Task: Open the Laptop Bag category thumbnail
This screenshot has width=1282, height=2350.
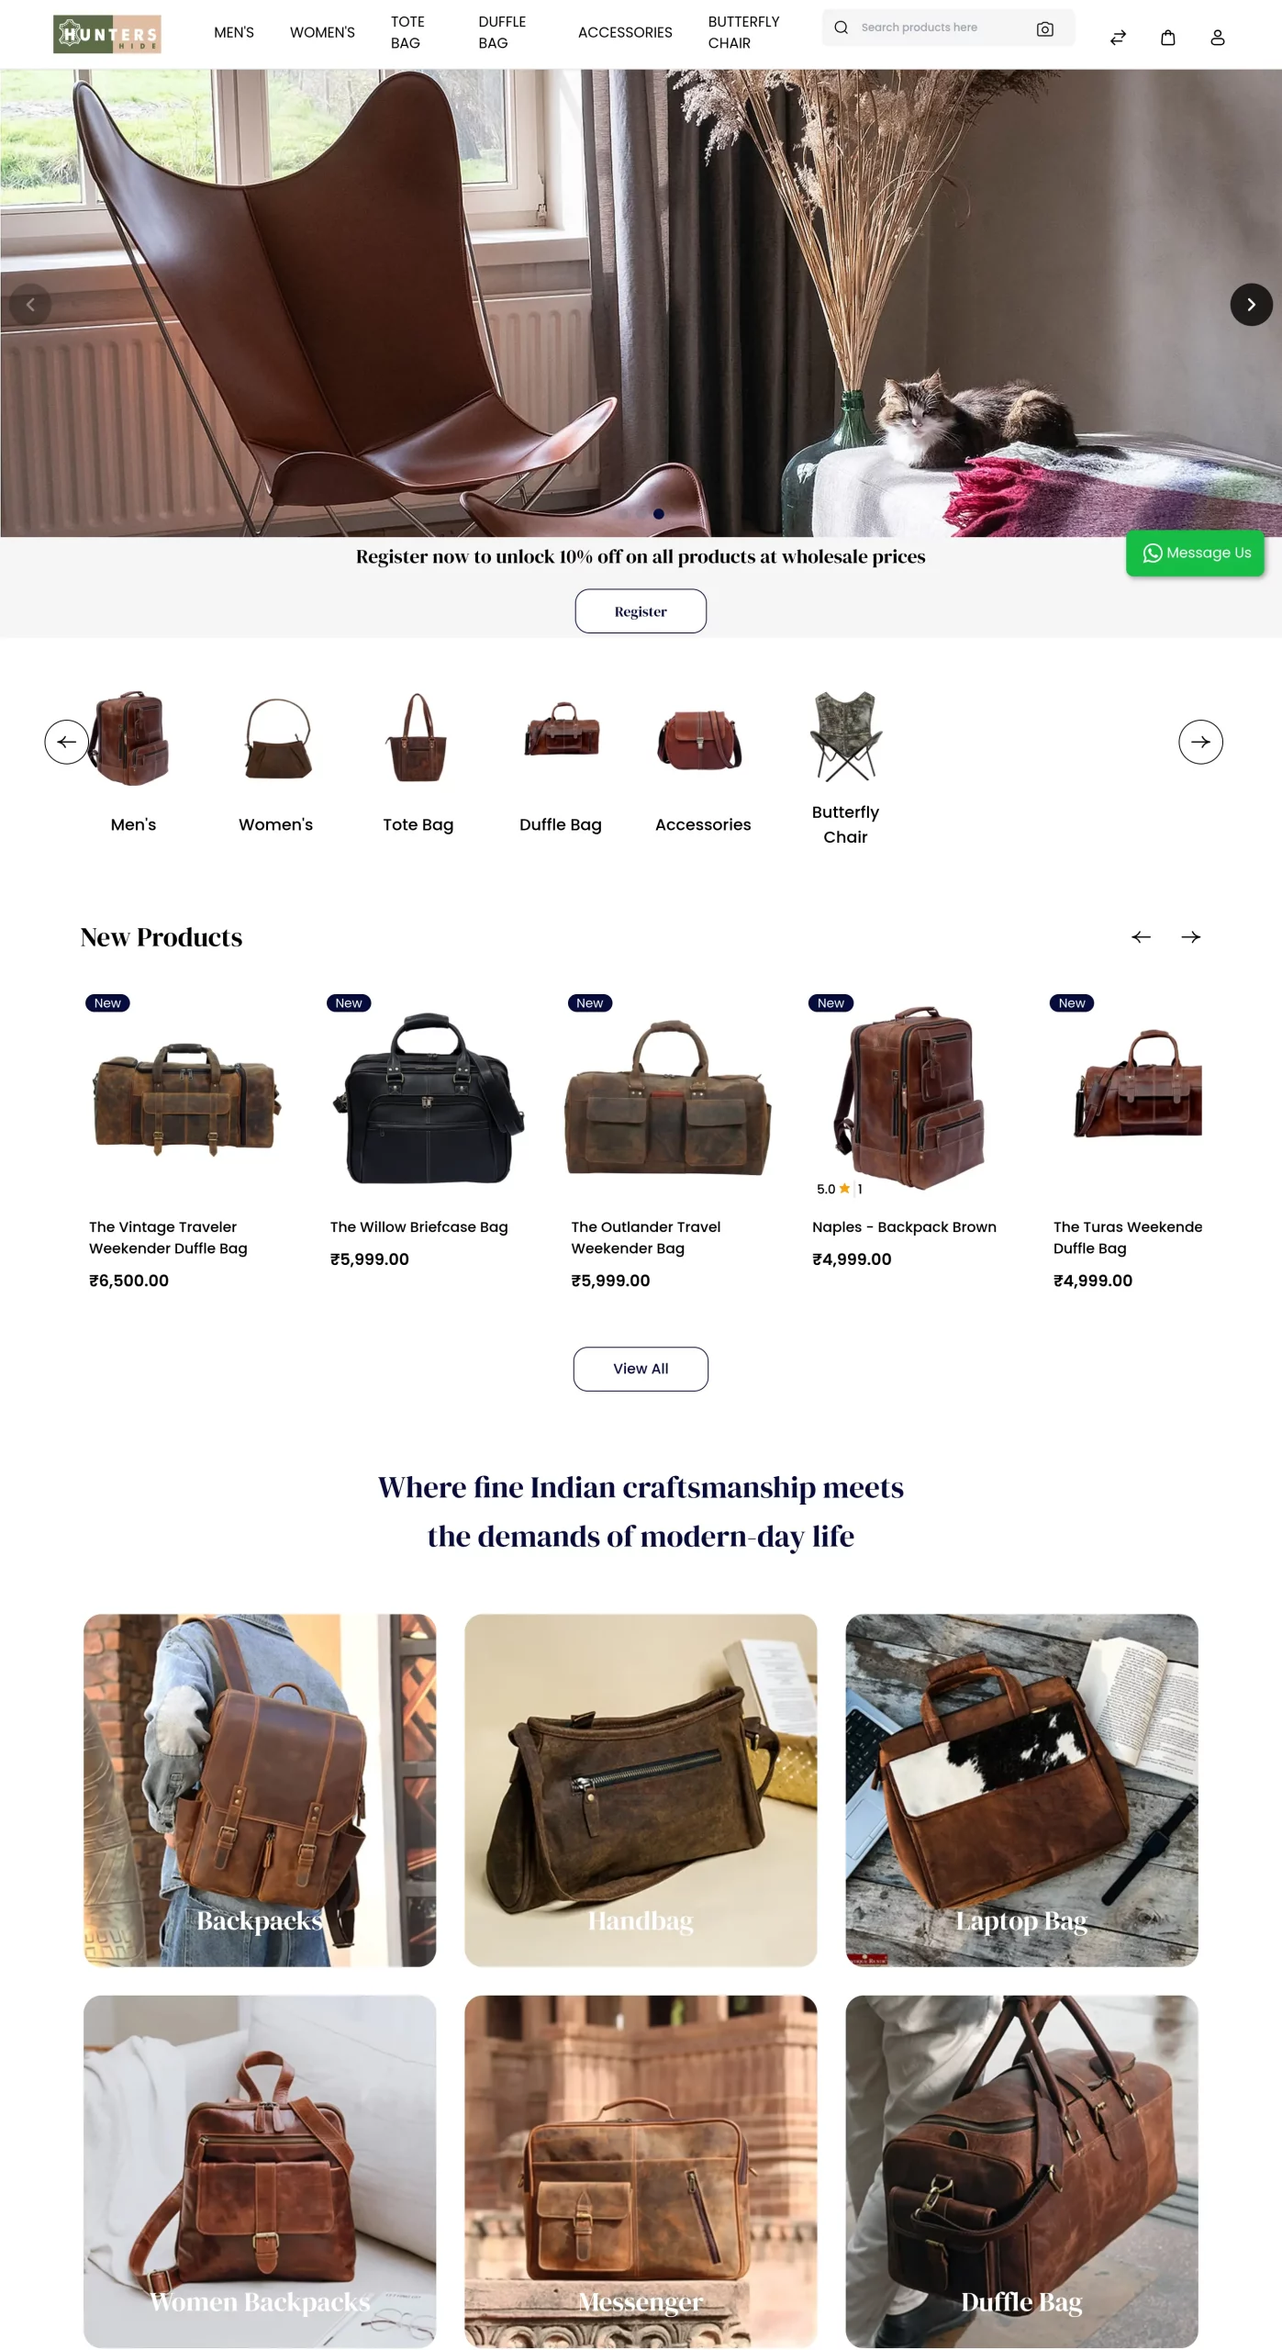Action: pos(1021,1790)
